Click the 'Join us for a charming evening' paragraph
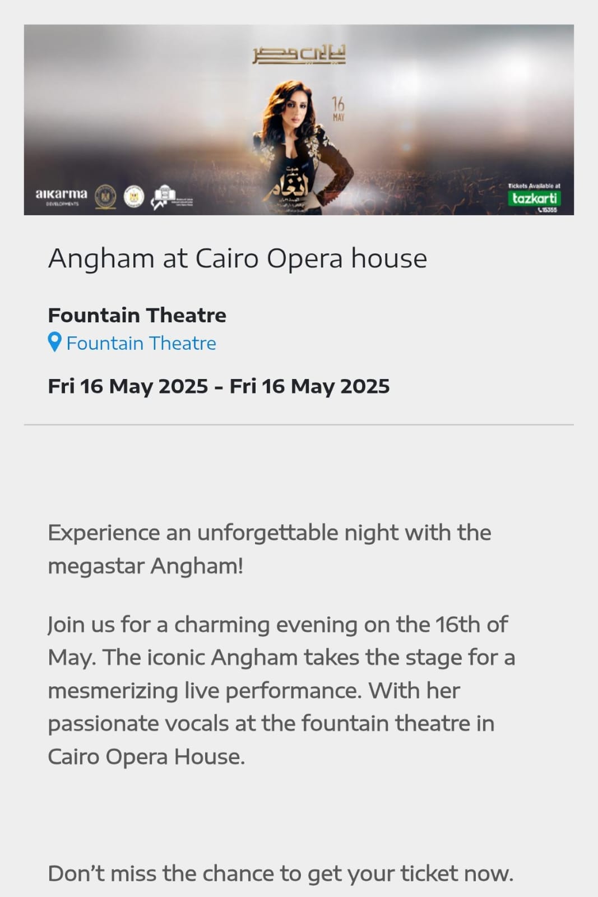 [x=281, y=690]
